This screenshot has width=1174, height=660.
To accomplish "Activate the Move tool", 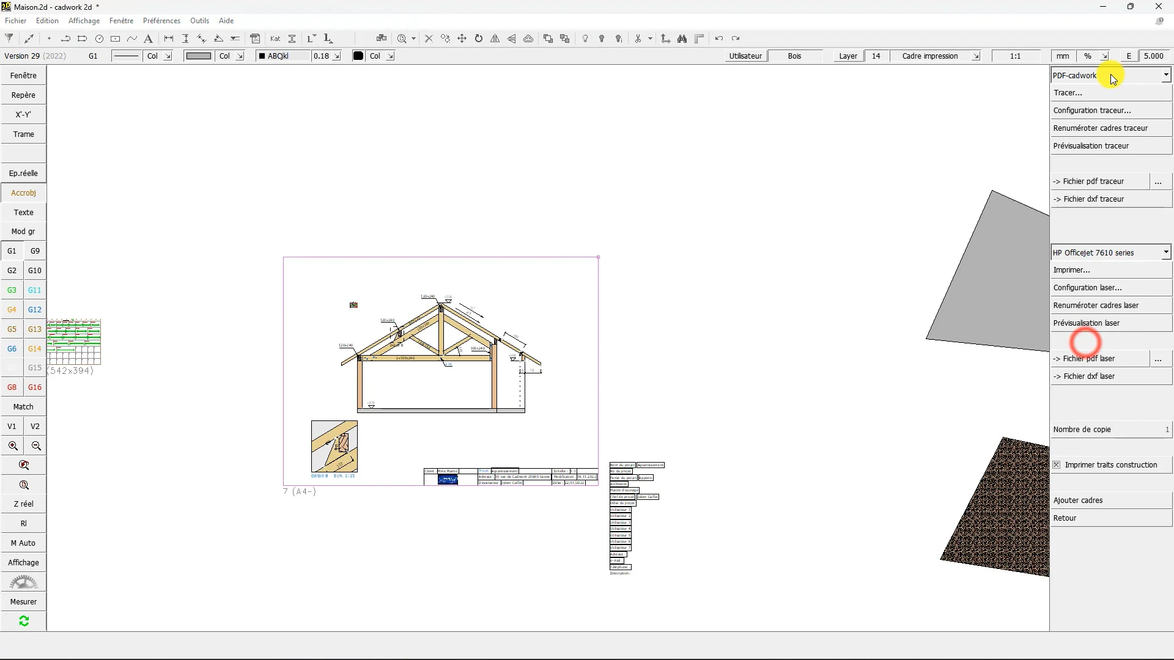I will point(462,38).
